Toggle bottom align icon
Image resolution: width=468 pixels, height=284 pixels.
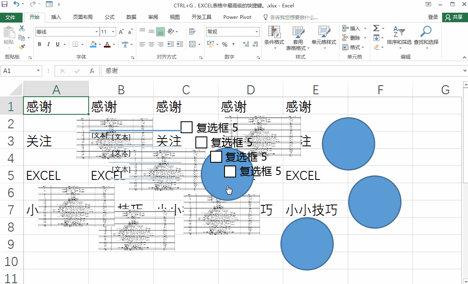click(161, 31)
